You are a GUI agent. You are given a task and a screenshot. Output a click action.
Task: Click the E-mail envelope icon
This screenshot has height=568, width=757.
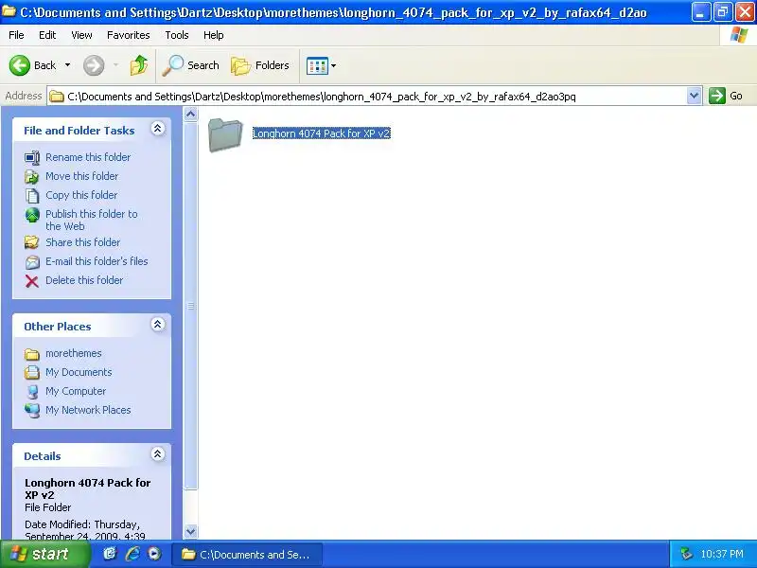point(32,262)
